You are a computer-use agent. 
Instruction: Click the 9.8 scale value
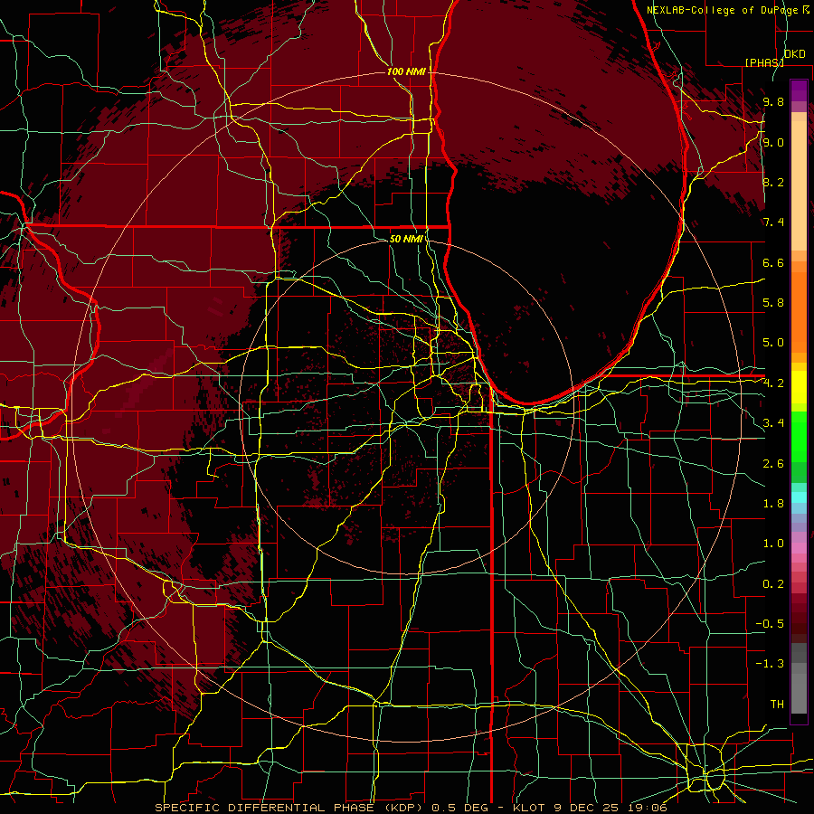point(773,102)
